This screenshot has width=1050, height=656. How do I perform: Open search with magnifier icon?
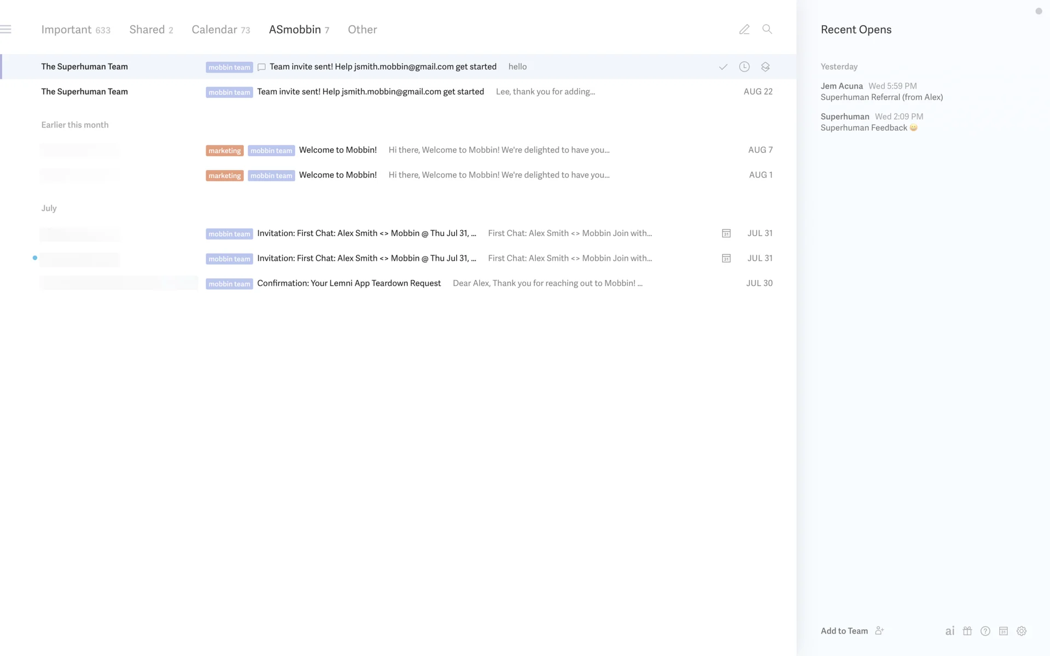tap(767, 30)
